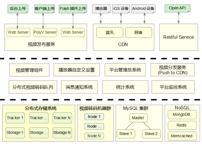Select the PolyV Server node
This screenshot has width=202, height=146.
[x=45, y=32]
